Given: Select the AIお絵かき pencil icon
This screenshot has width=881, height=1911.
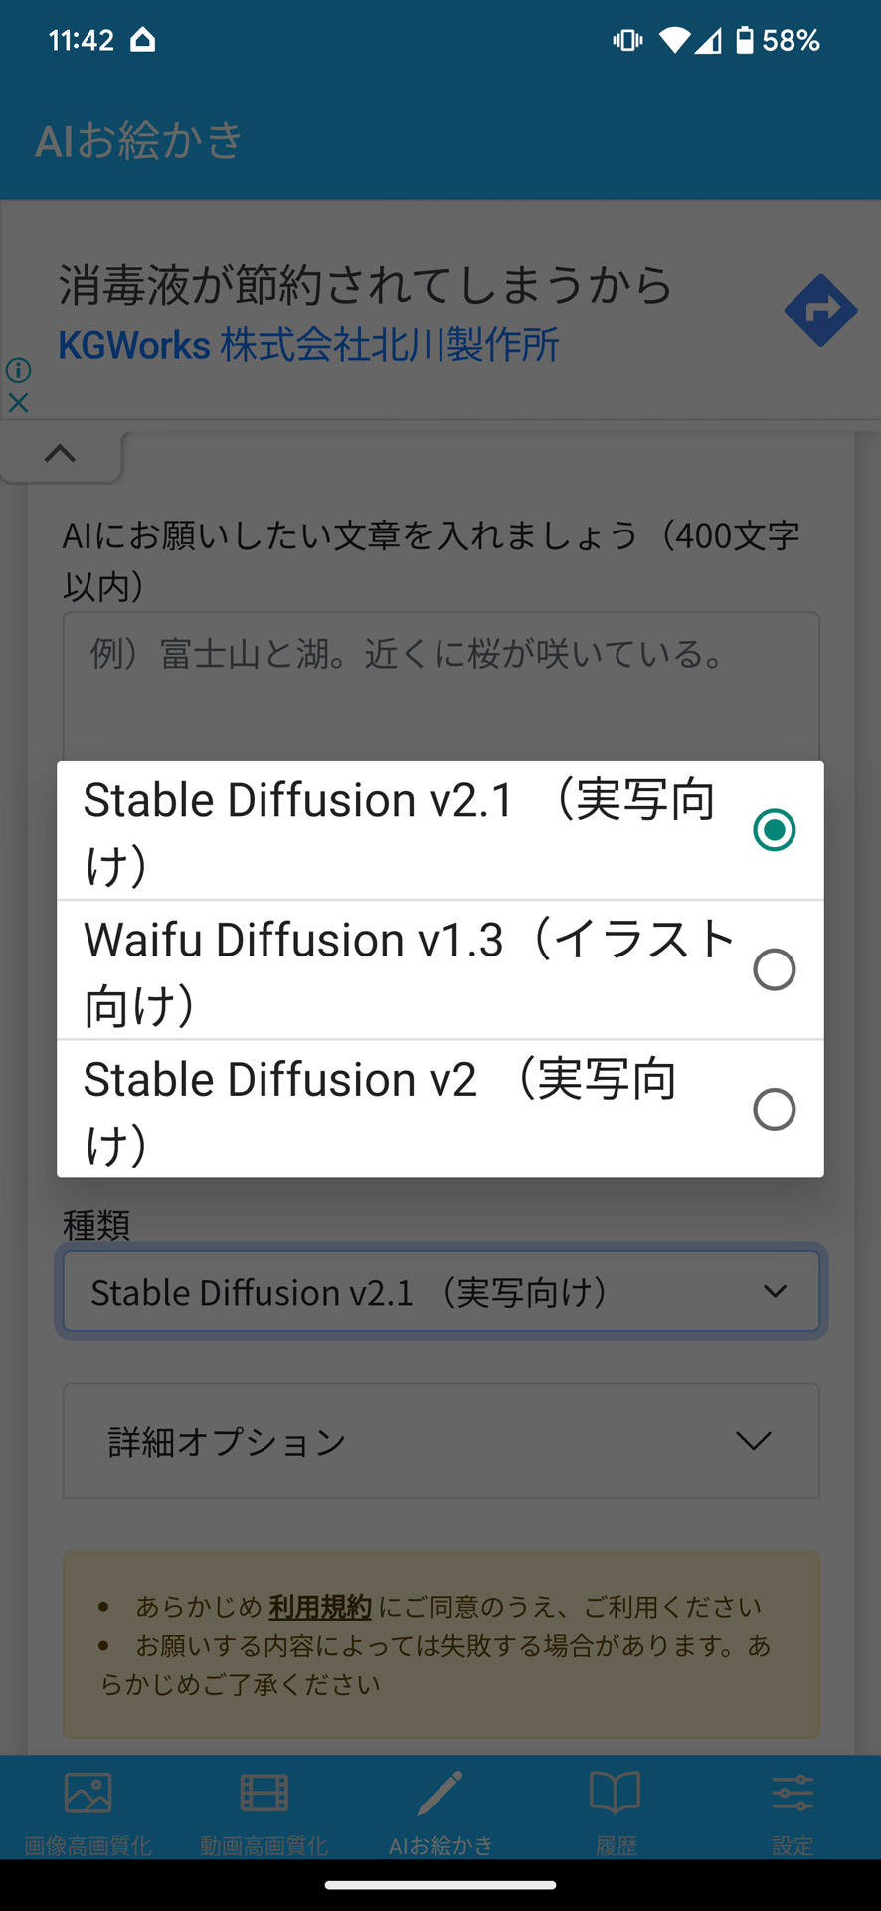Looking at the screenshot, I should [440, 1794].
